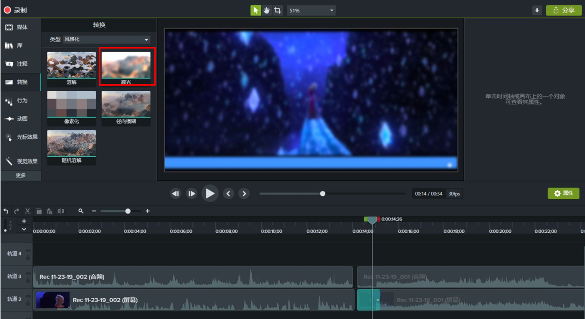The image size is (585, 319).
Task: Click the green selection-start handle on playhead
Action: [365, 219]
